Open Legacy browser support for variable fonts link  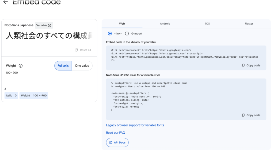point(135,125)
